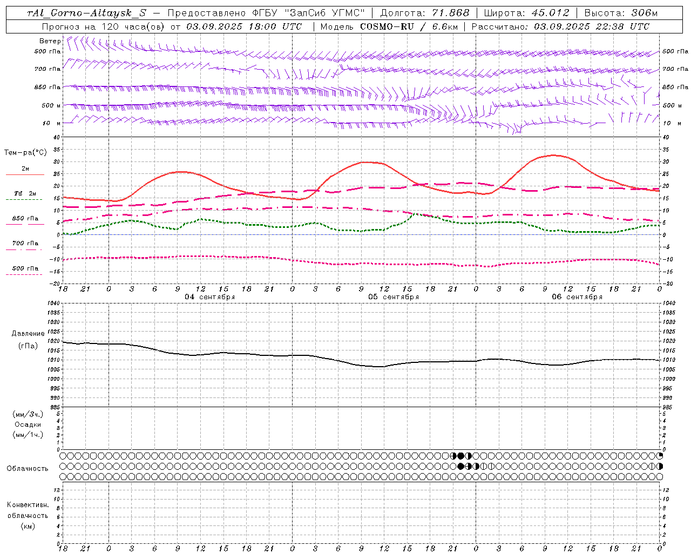Click the 06 сентября date label
Screen dimensions: 691x553
(x=577, y=297)
